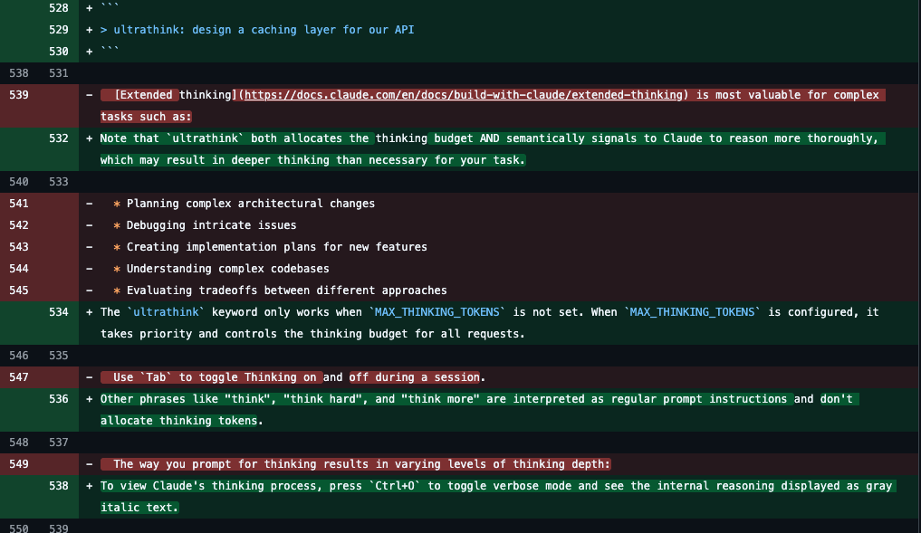Click the first `MAX_THINKING_TOKENS` code token
921x533 pixels.
coord(438,312)
